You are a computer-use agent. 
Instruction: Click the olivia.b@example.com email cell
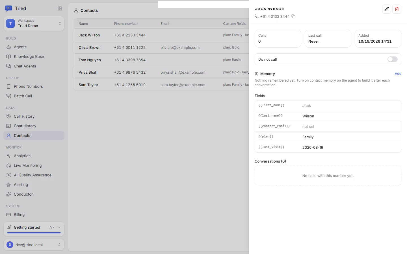click(x=180, y=47)
